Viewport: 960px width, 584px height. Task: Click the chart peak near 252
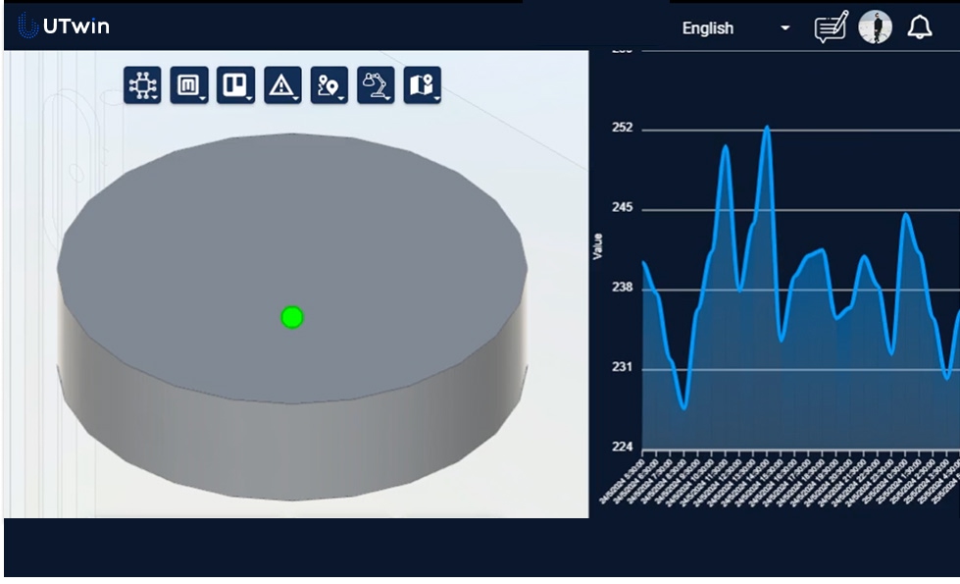(767, 128)
